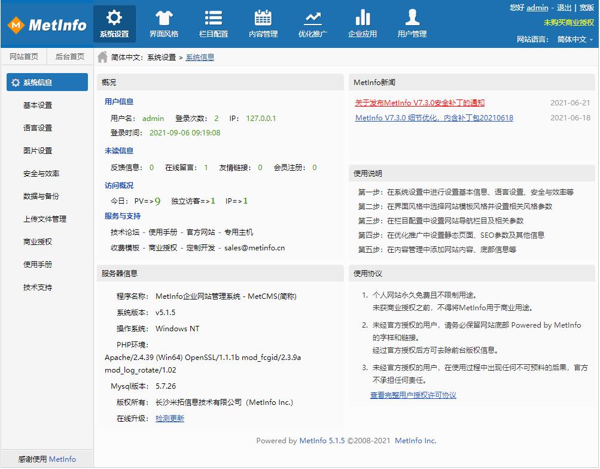Open 内容管理 calendar icon

(x=263, y=18)
